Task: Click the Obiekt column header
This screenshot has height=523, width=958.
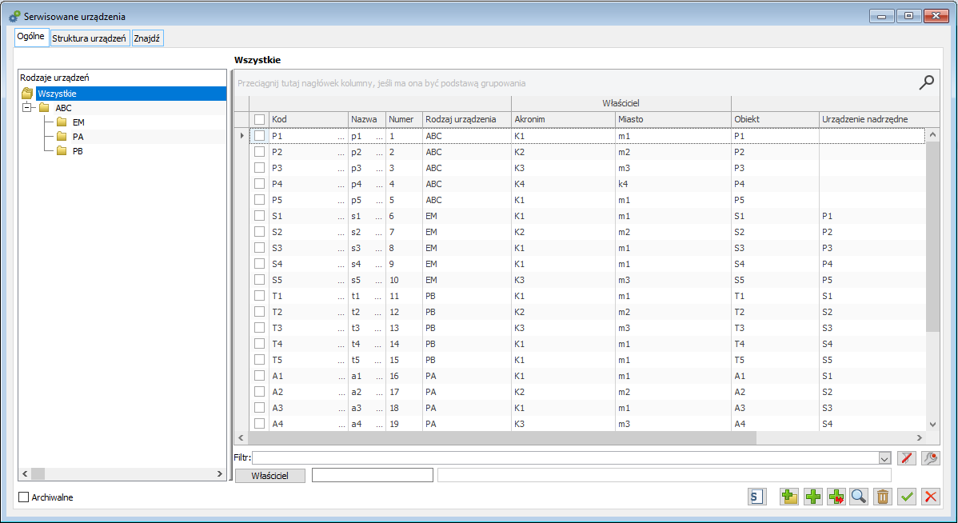Action: click(776, 119)
